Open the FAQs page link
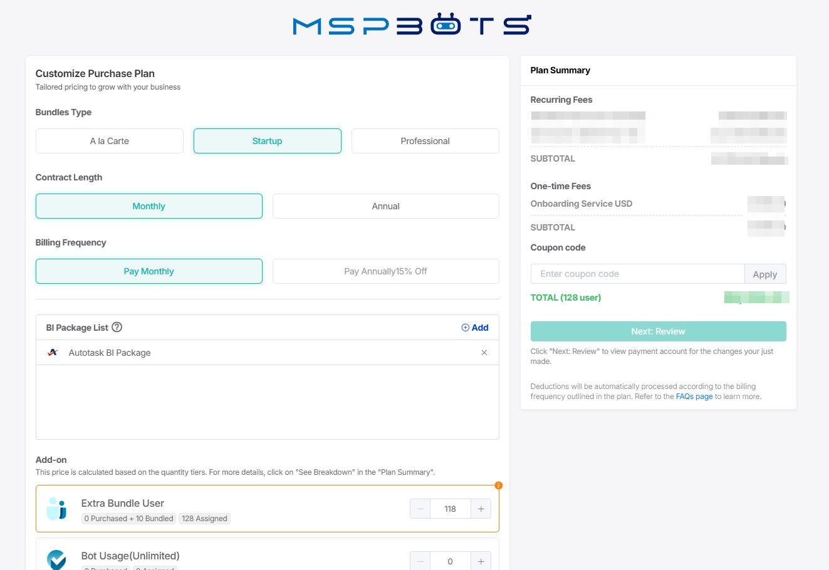The image size is (829, 570). click(694, 396)
